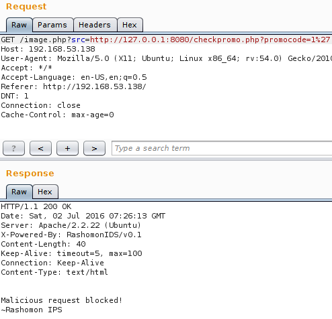Switch to Request Raw tab

click(19, 25)
